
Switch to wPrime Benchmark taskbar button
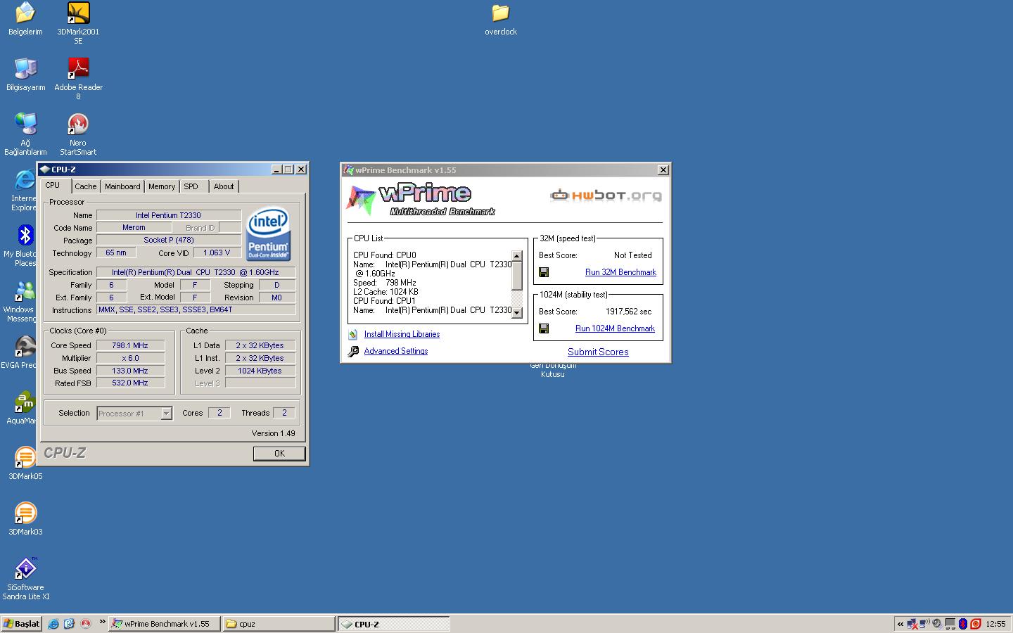tap(165, 624)
